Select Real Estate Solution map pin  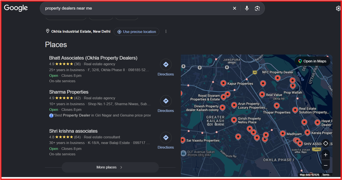pyautogui.click(x=295, y=110)
